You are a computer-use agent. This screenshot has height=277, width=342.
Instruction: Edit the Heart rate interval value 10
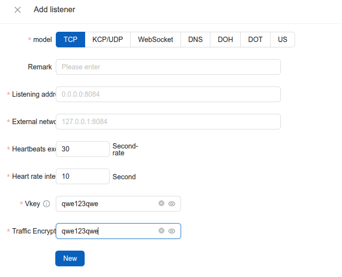point(82,176)
